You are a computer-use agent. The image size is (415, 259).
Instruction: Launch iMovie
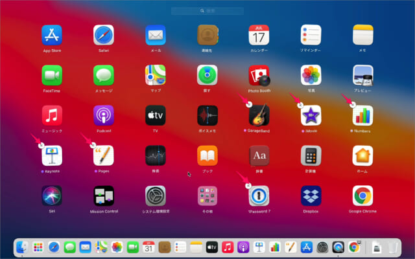point(311,115)
